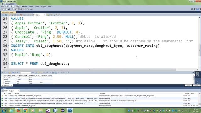Search table data toolbar icon
Screen dimensions: 201x113
[28, 9]
